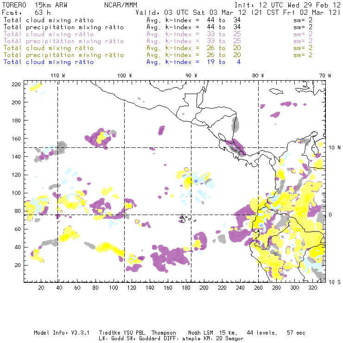Click the Thompson microphysics label
This screenshot has width=343, height=343.
coord(164,333)
